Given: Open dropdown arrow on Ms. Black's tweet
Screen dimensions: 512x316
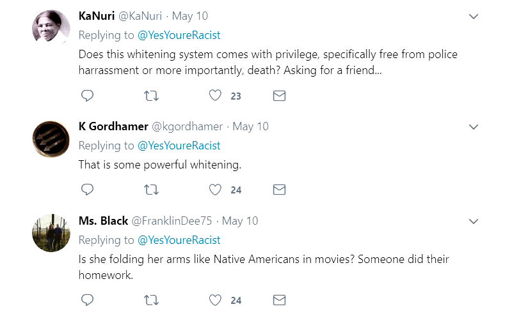Looking at the screenshot, I should point(474,222).
